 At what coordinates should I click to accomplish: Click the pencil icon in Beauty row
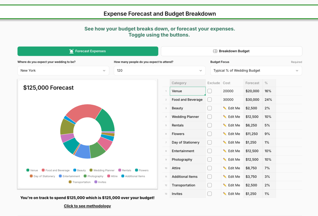point(225,108)
